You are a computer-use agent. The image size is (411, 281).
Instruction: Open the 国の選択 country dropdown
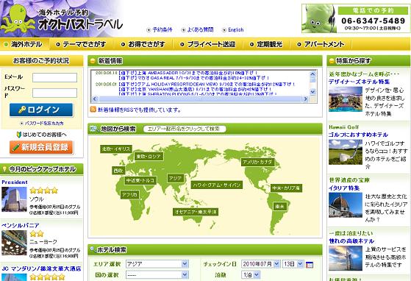[157, 274]
